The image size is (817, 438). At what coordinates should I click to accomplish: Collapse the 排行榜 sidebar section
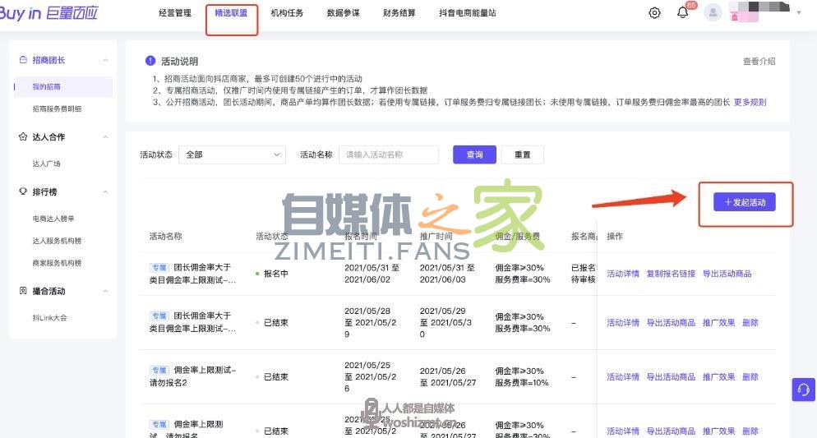pyautogui.click(x=105, y=192)
